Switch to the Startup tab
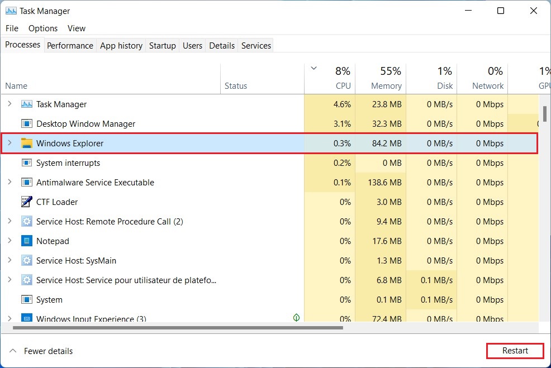 (163, 46)
